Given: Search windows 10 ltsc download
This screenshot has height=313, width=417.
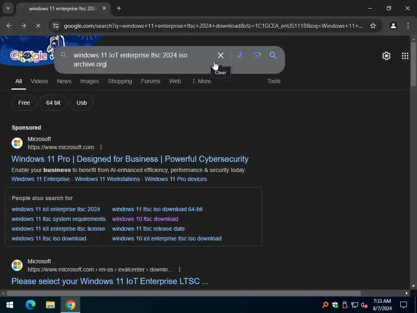Looking at the screenshot, I should click(x=145, y=219).
